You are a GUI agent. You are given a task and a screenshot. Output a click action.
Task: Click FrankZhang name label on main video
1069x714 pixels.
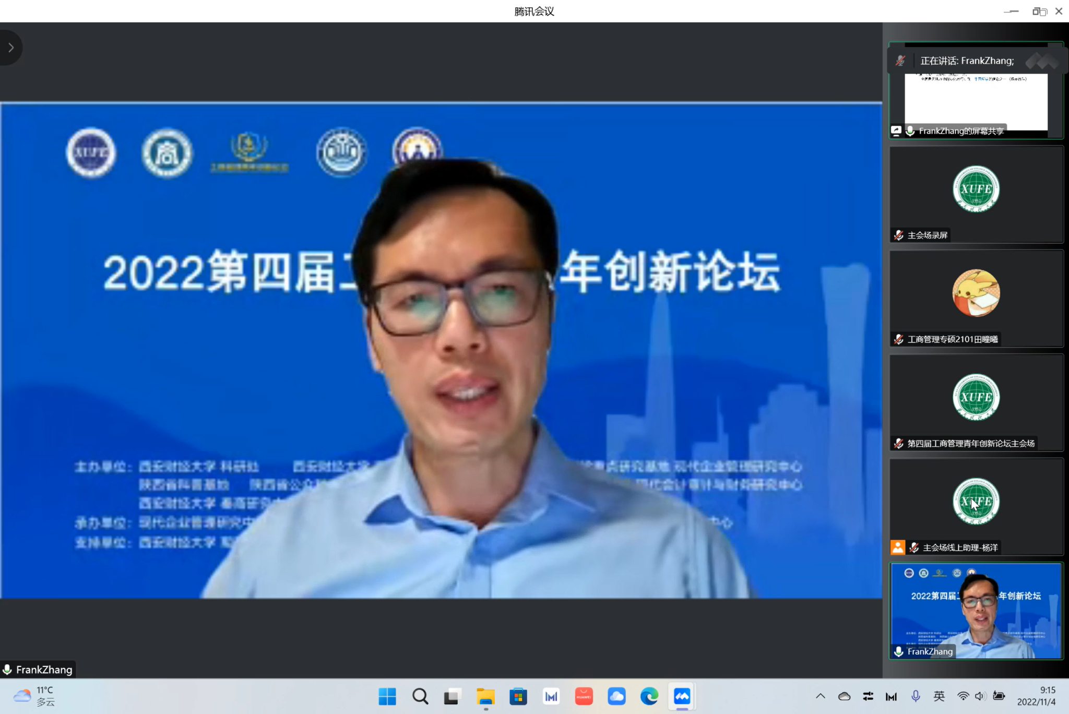(44, 670)
